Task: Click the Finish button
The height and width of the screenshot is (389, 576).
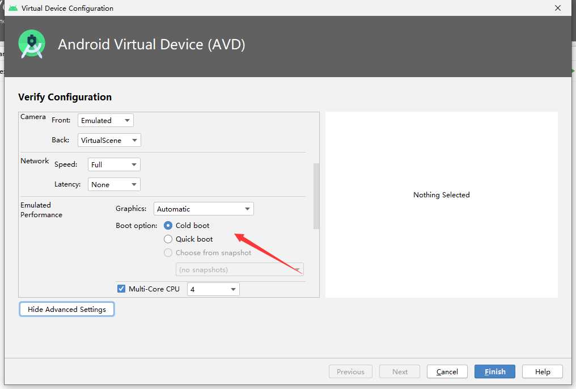Action: pos(495,372)
